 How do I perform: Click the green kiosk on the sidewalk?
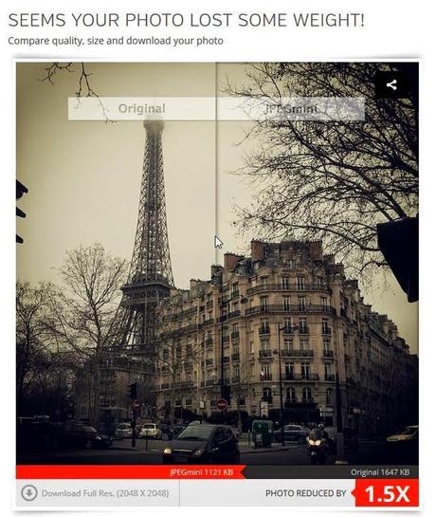pos(263,433)
